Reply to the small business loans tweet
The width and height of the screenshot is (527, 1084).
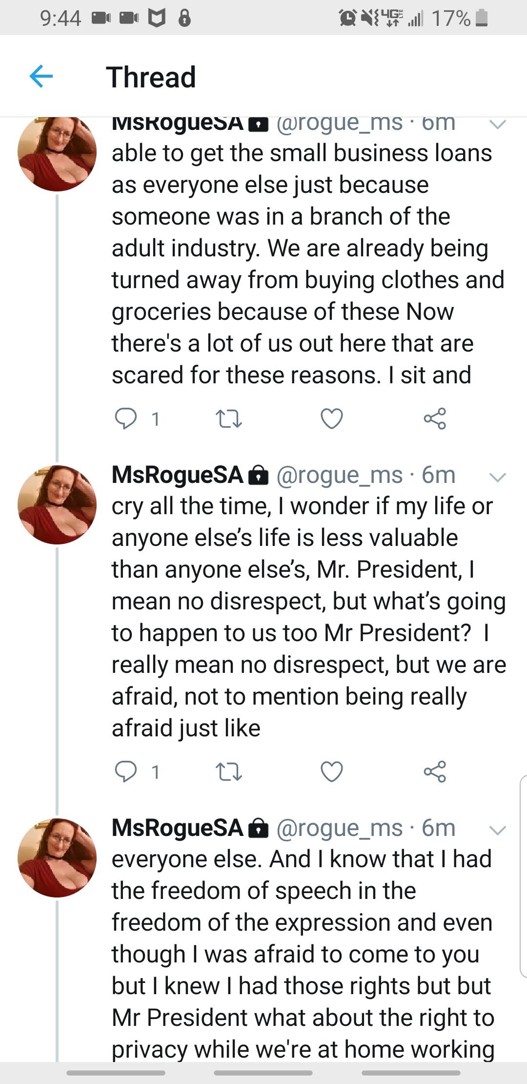(126, 419)
